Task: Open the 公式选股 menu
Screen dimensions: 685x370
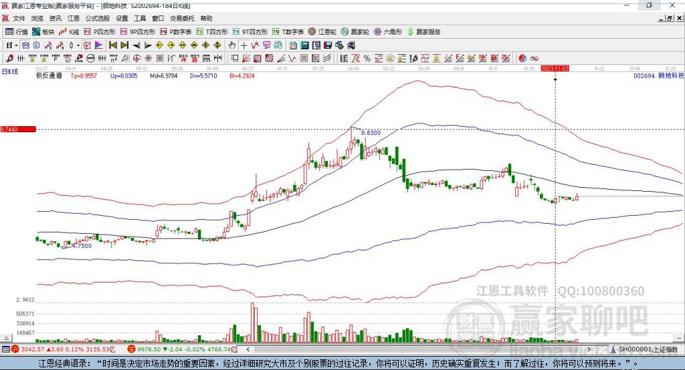Action: pos(98,18)
